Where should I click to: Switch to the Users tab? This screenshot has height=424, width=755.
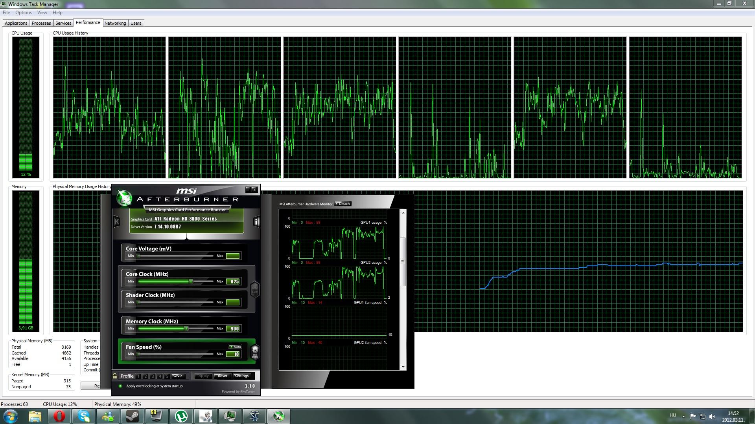click(136, 23)
